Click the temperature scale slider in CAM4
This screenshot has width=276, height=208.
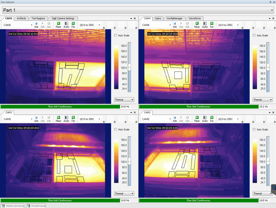(x=268, y=68)
